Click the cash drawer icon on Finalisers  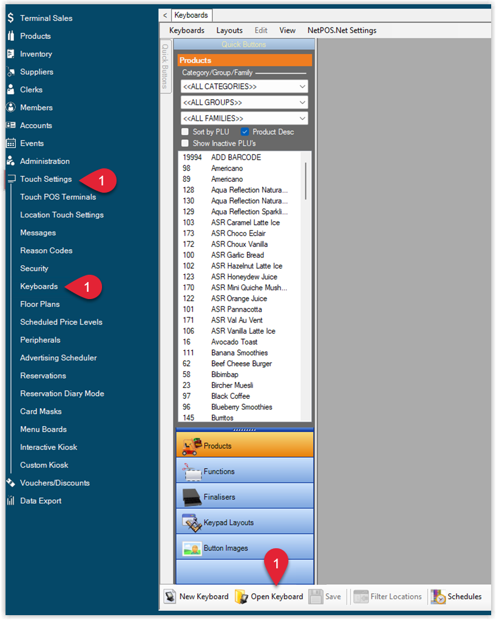(192, 497)
